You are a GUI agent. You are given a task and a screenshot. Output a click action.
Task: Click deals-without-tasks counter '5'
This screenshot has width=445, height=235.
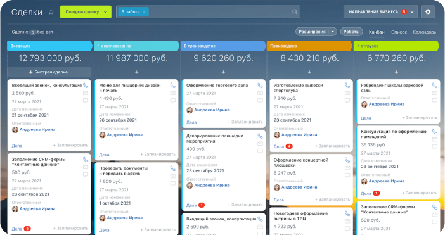coord(32,32)
